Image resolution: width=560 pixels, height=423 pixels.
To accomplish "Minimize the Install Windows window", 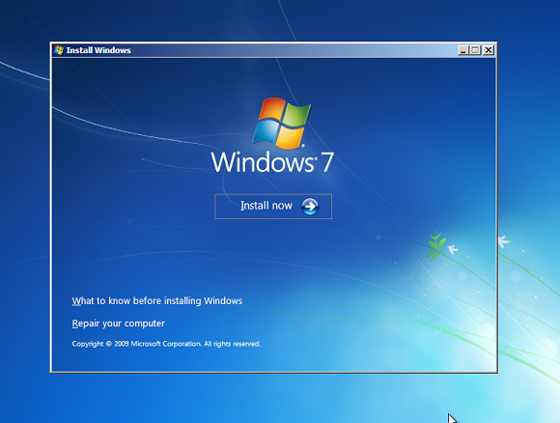I will [463, 50].
